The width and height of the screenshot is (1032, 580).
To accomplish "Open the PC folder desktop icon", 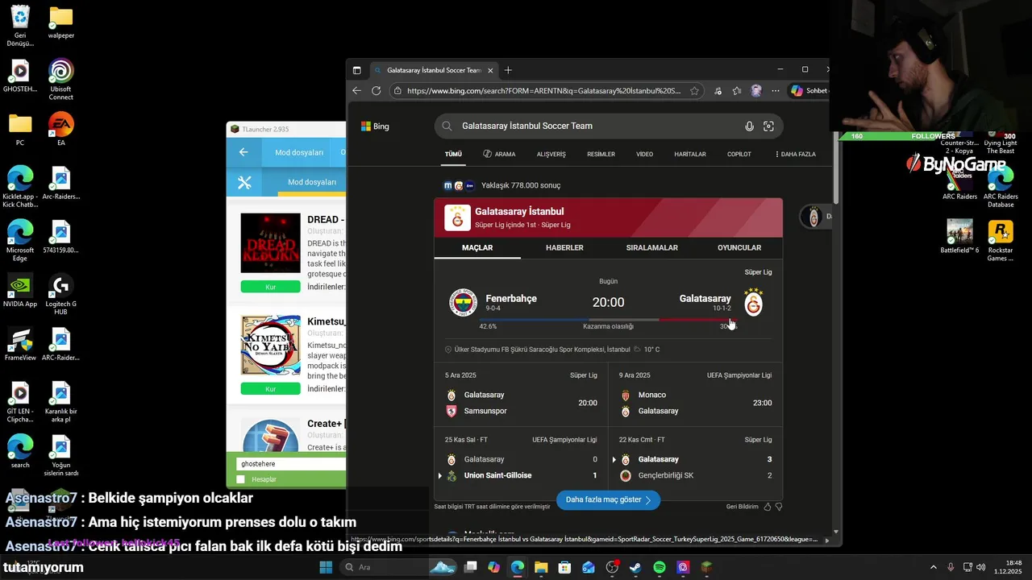I will point(20,129).
